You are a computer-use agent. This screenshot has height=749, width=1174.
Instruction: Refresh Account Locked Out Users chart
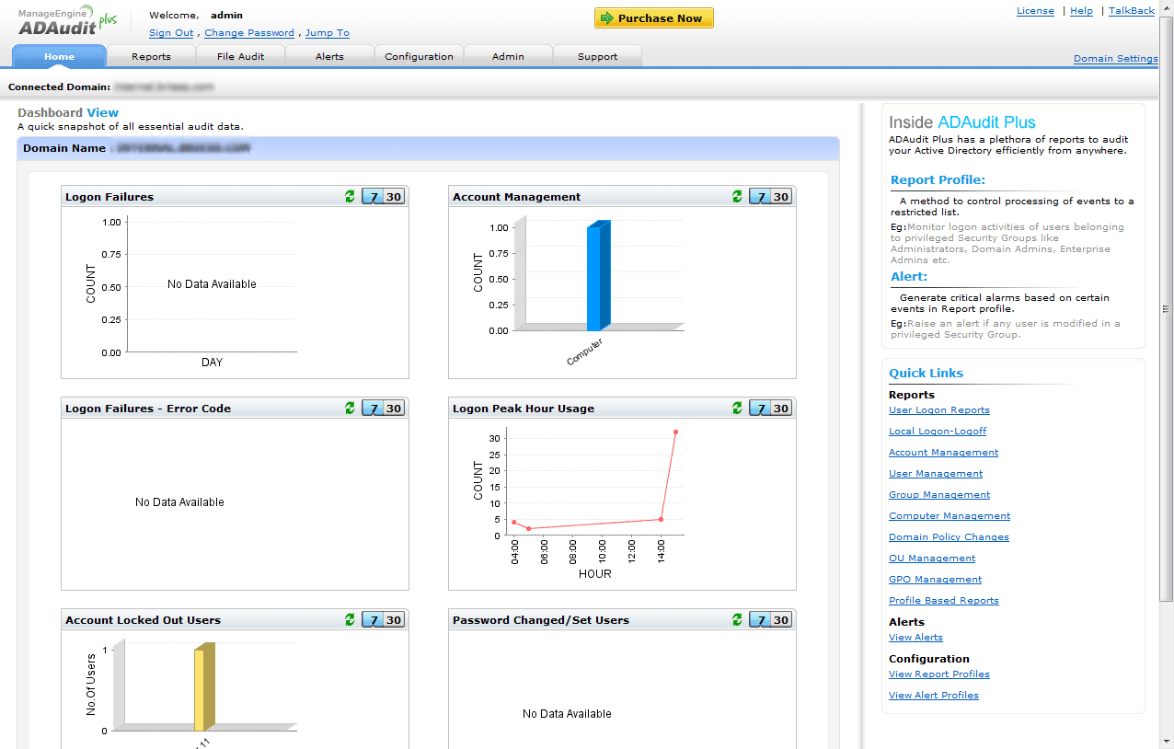point(350,620)
